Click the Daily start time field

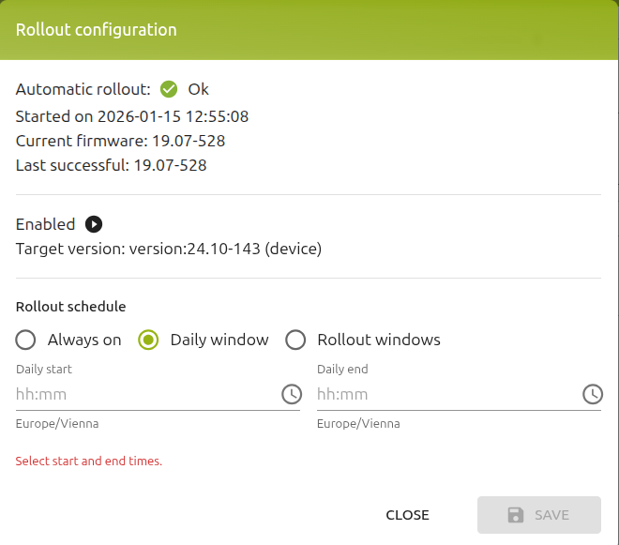point(158,394)
